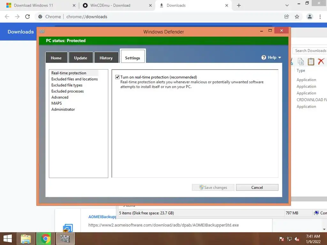Image resolution: width=327 pixels, height=245 pixels.
Task: Click the Windows Defender title bar icon
Action: pyautogui.click(x=42, y=31)
